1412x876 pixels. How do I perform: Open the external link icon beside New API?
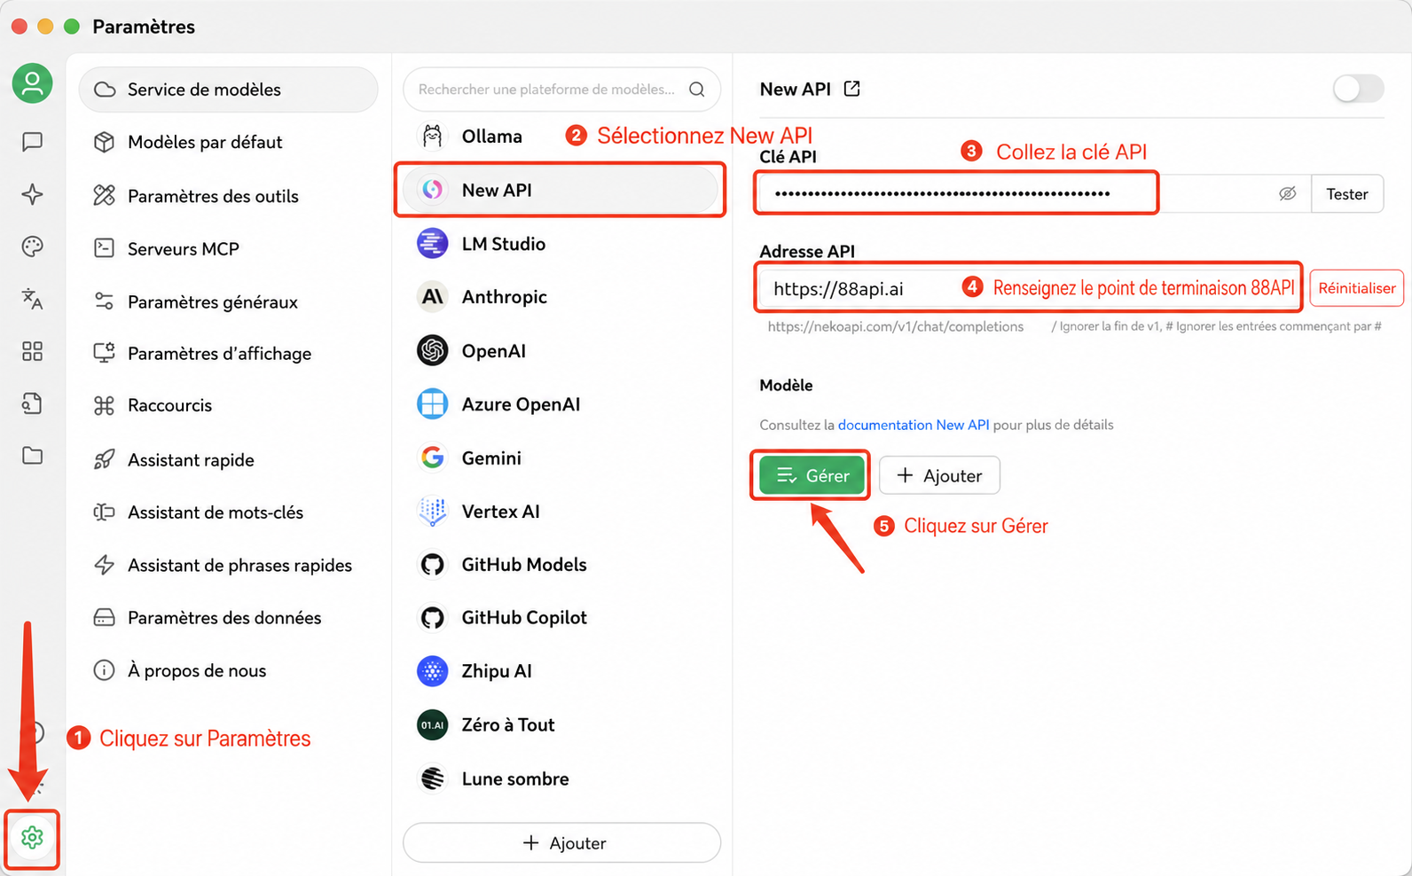click(852, 89)
